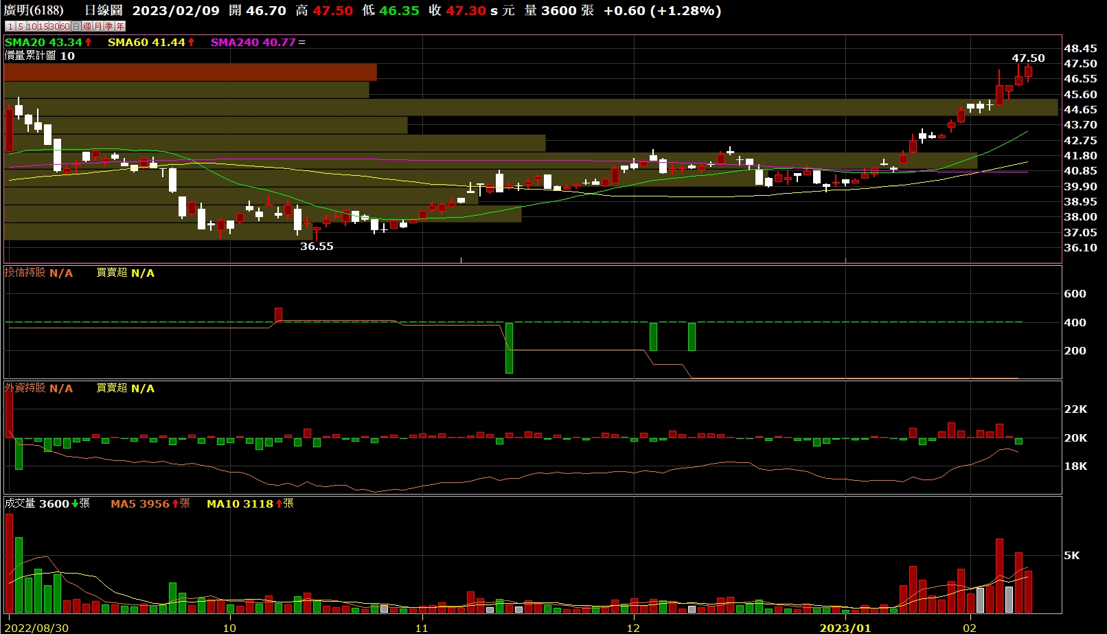
Task: Click the red up arrow beside SMA60
Action: (x=191, y=42)
